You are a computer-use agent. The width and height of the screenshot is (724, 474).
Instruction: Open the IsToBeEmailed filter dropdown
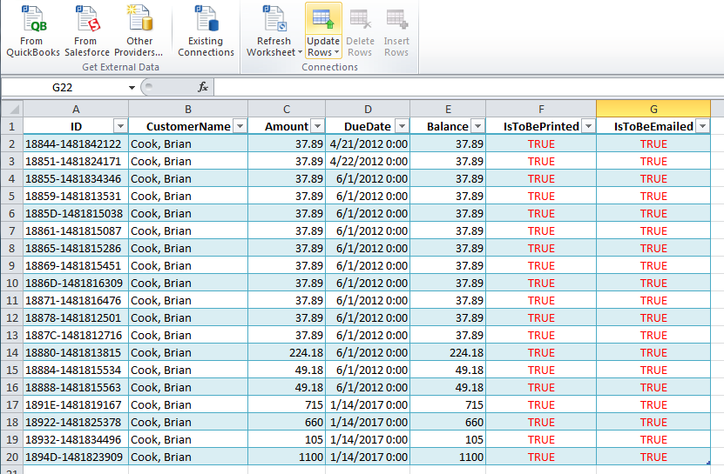(x=702, y=126)
